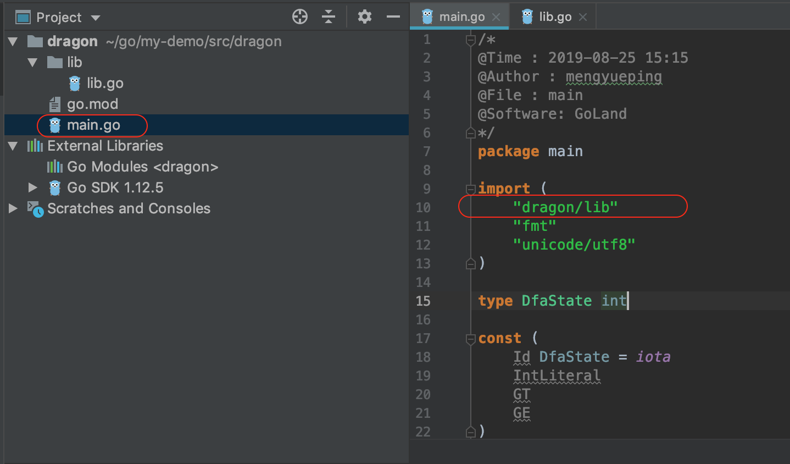790x464 pixels.
Task: Select Scratches and Consoles row
Action: tap(206, 208)
